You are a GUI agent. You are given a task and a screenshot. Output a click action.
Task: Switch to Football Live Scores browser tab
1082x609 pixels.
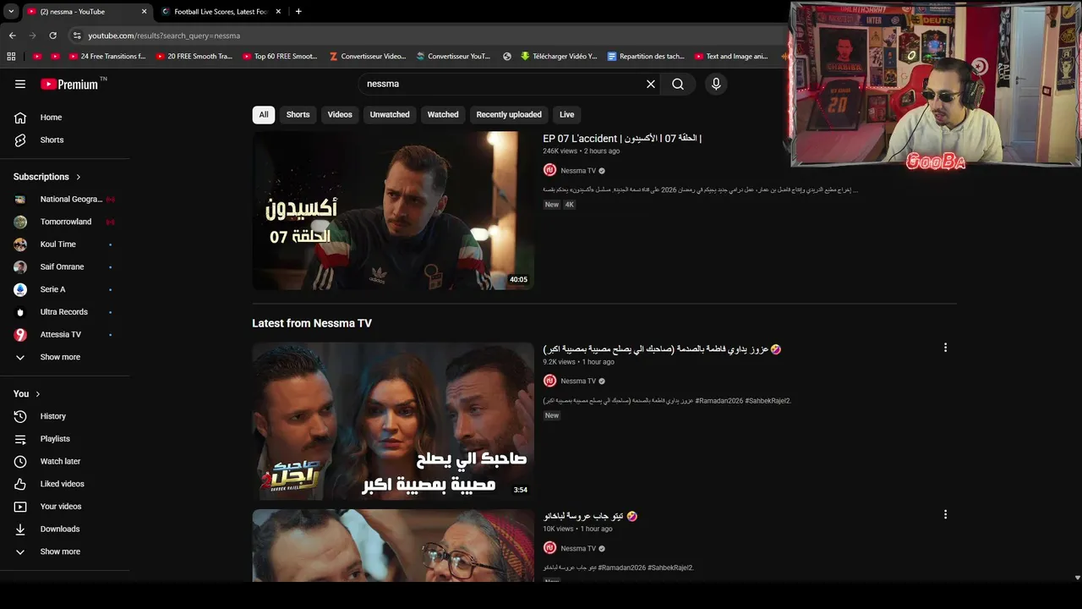pyautogui.click(x=220, y=12)
